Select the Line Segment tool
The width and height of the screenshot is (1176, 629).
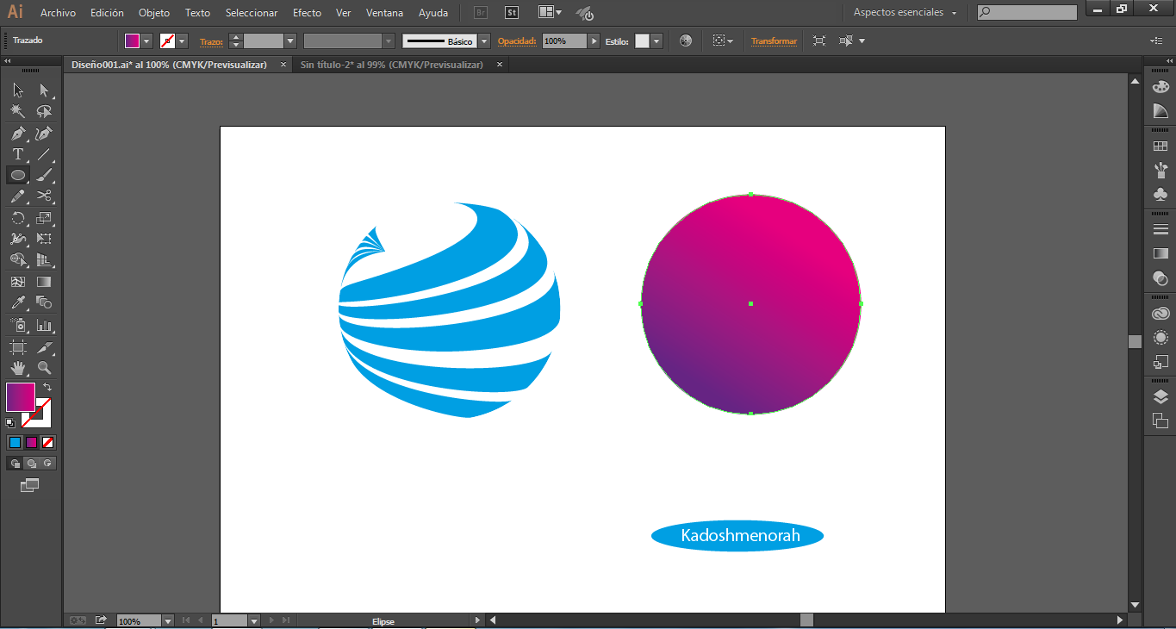coord(44,154)
